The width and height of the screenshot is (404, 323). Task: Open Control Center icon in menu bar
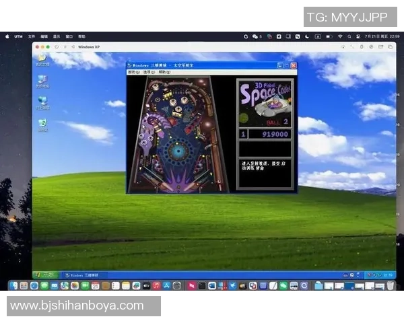coord(358,36)
